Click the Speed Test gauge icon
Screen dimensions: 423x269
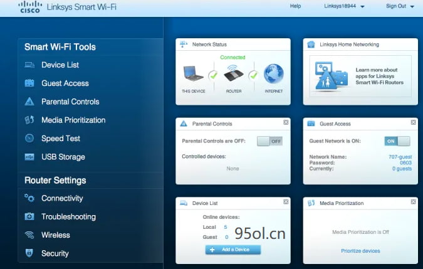coord(29,139)
